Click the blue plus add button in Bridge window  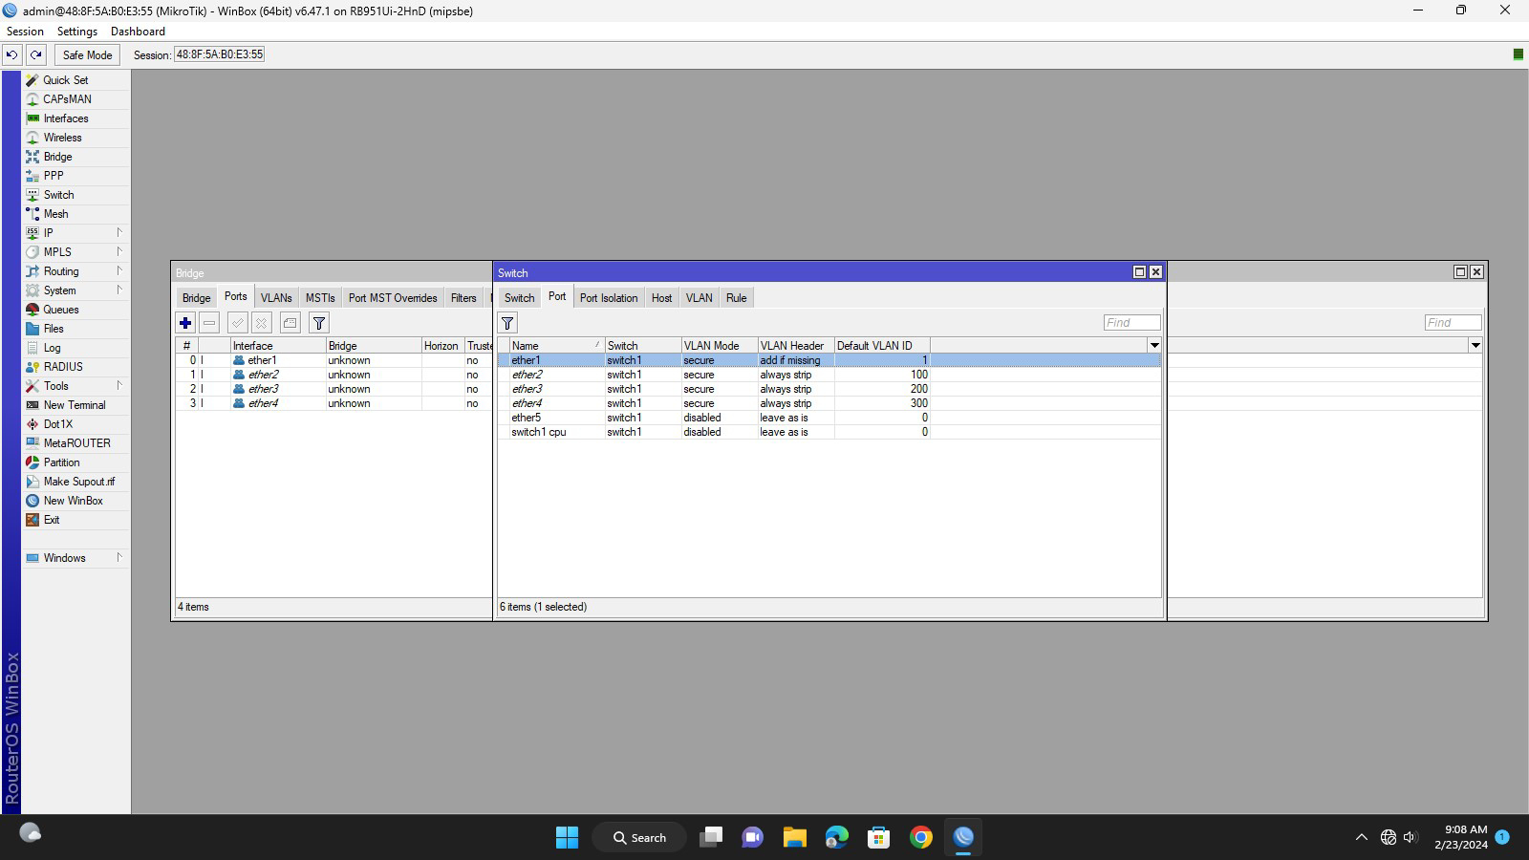click(185, 323)
